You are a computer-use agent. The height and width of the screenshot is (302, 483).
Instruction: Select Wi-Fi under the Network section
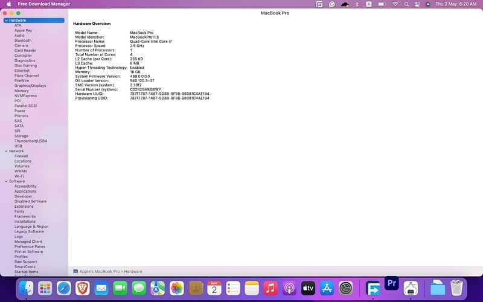[19, 176]
